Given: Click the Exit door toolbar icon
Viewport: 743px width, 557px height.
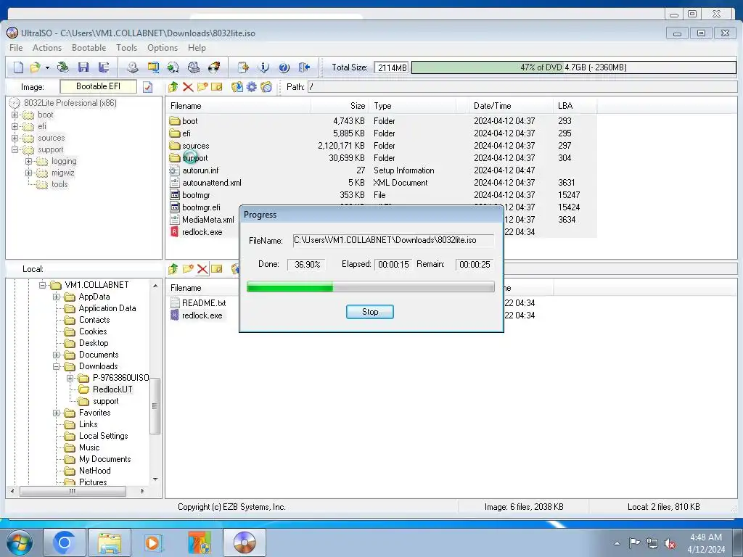Looking at the screenshot, I should 304,67.
